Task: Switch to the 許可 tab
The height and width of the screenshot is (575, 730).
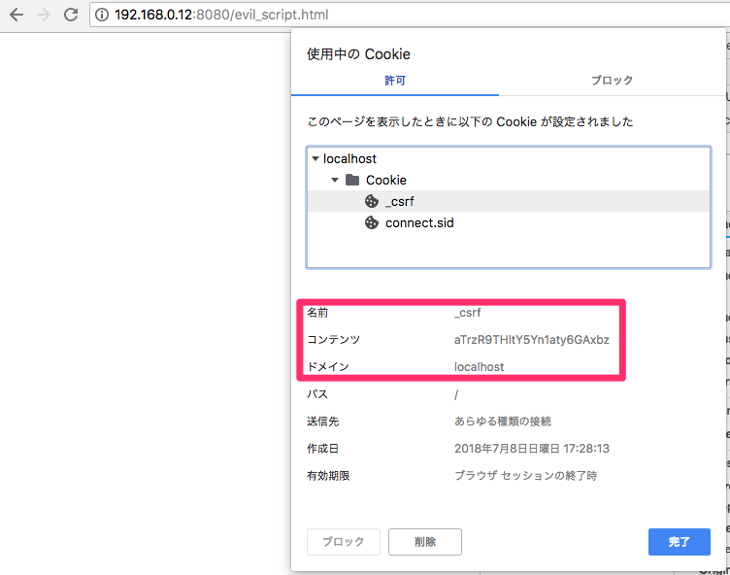Action: click(395, 81)
